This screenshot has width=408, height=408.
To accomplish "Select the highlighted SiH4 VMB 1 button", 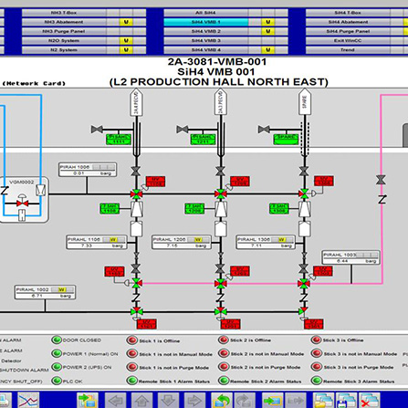I will (206, 22).
